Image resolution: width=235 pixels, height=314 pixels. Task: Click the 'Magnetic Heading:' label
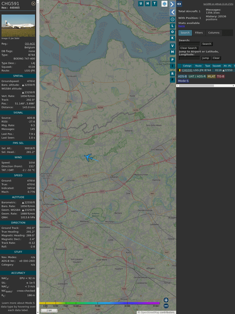(13, 236)
